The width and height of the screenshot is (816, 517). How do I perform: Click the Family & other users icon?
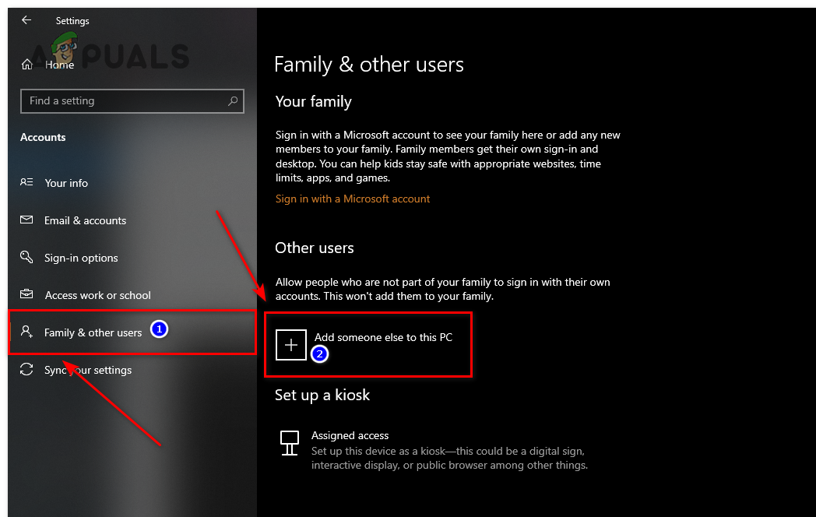tap(27, 332)
